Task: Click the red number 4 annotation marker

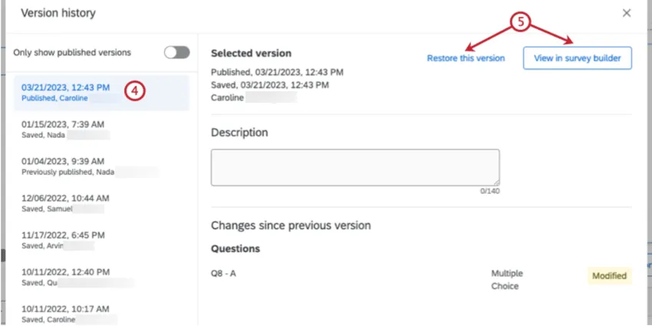Action: [x=134, y=90]
